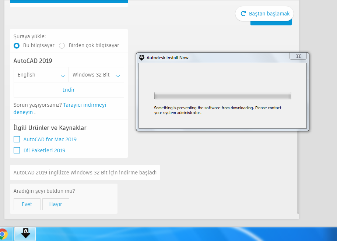
Task: Check the AutoCAD for Mac 2019 checkbox
Action: [x=17, y=139]
